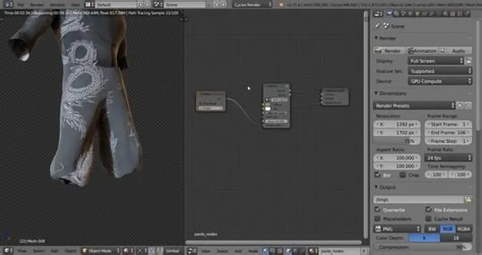Open the Display mode Full Screen dropdown
This screenshot has height=255, width=482.
pyautogui.click(x=435, y=61)
